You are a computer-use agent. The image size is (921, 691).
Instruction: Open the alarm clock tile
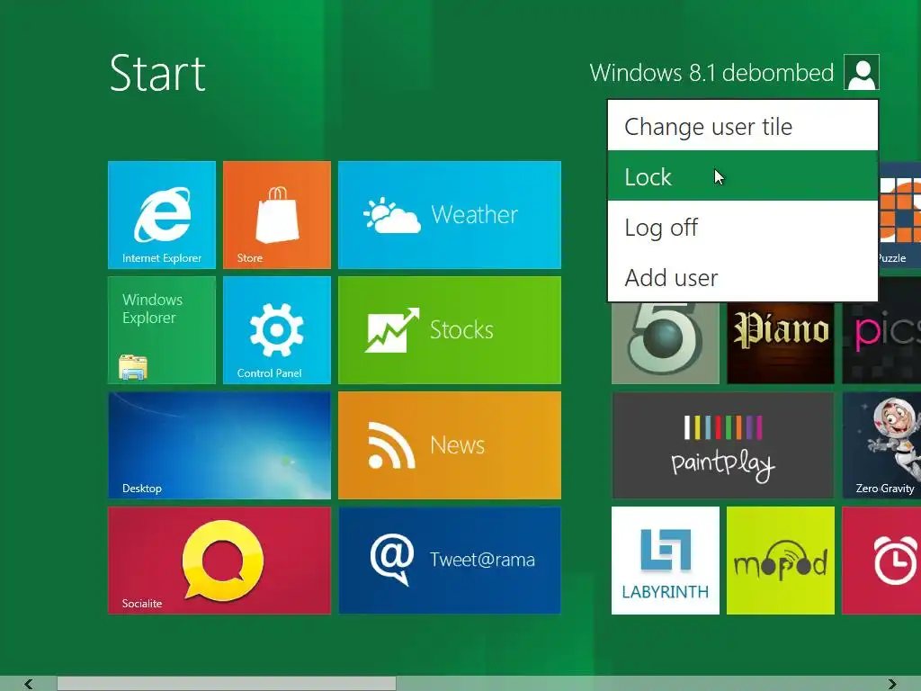point(881,561)
